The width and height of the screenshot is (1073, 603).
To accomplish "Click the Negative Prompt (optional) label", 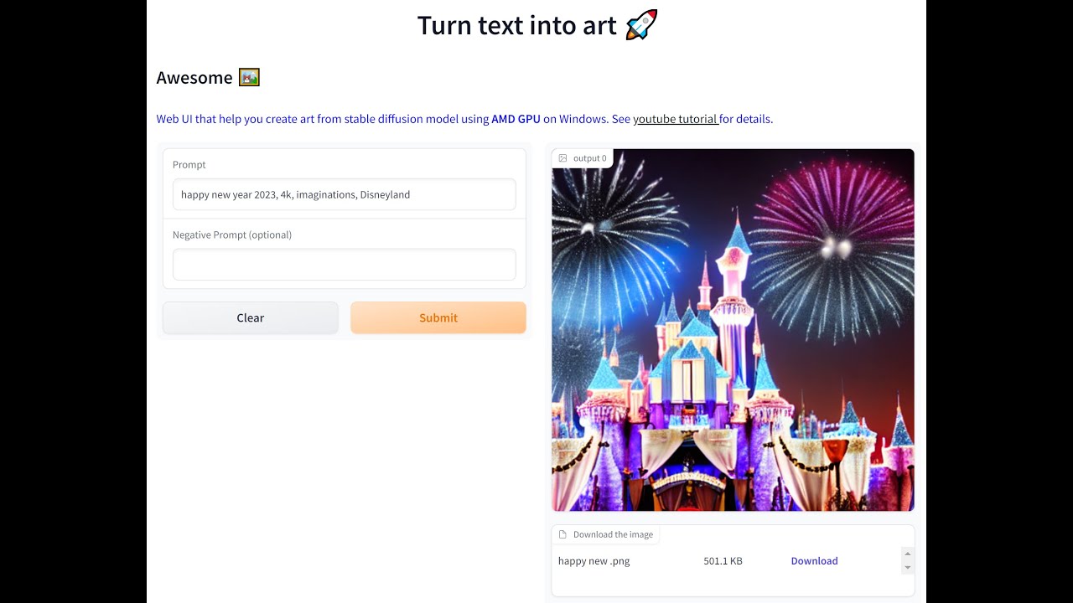I will coord(232,234).
